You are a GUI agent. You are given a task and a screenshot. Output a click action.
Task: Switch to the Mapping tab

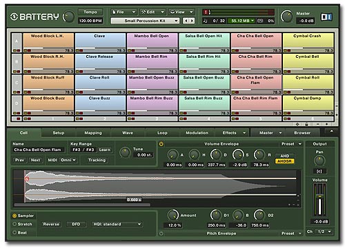coord(93,133)
